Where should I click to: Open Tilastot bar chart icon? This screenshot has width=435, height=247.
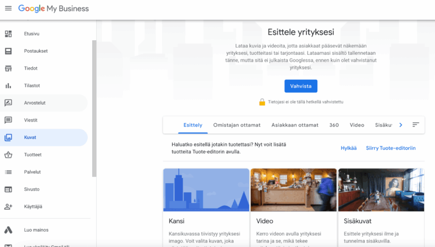click(8, 86)
